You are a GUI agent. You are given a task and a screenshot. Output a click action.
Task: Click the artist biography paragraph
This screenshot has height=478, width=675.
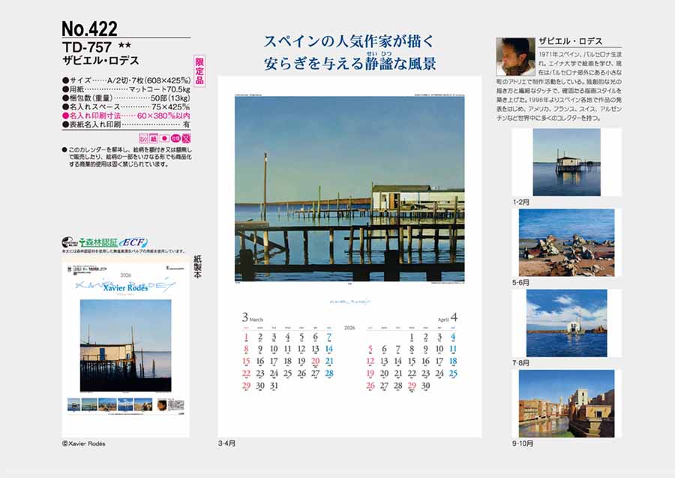(x=559, y=86)
